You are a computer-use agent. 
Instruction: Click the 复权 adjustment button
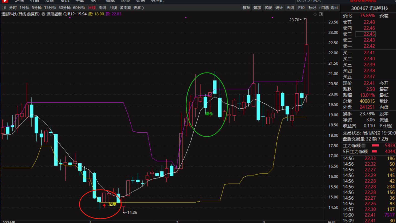coord(246,8)
